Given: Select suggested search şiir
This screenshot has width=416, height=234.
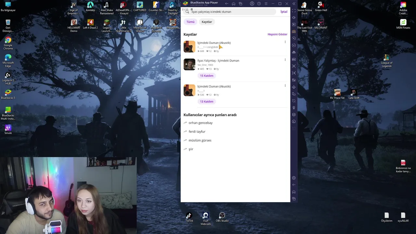Looking at the screenshot, I should point(191,149).
